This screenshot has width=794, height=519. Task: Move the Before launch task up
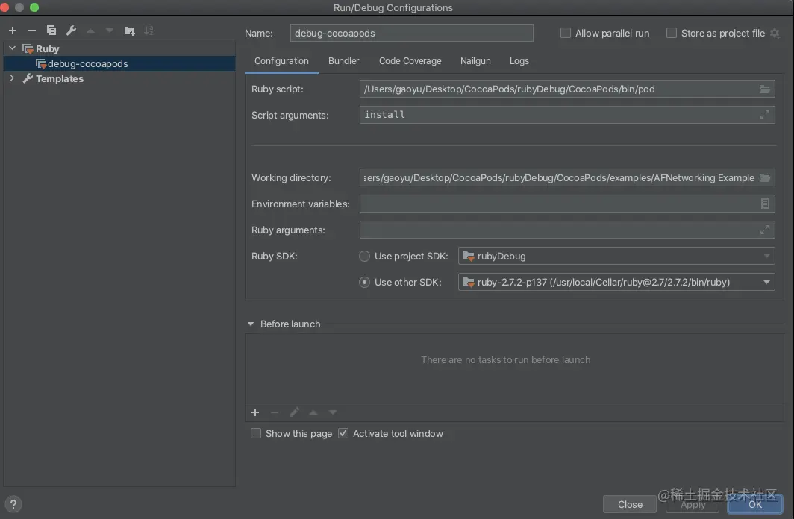point(313,412)
